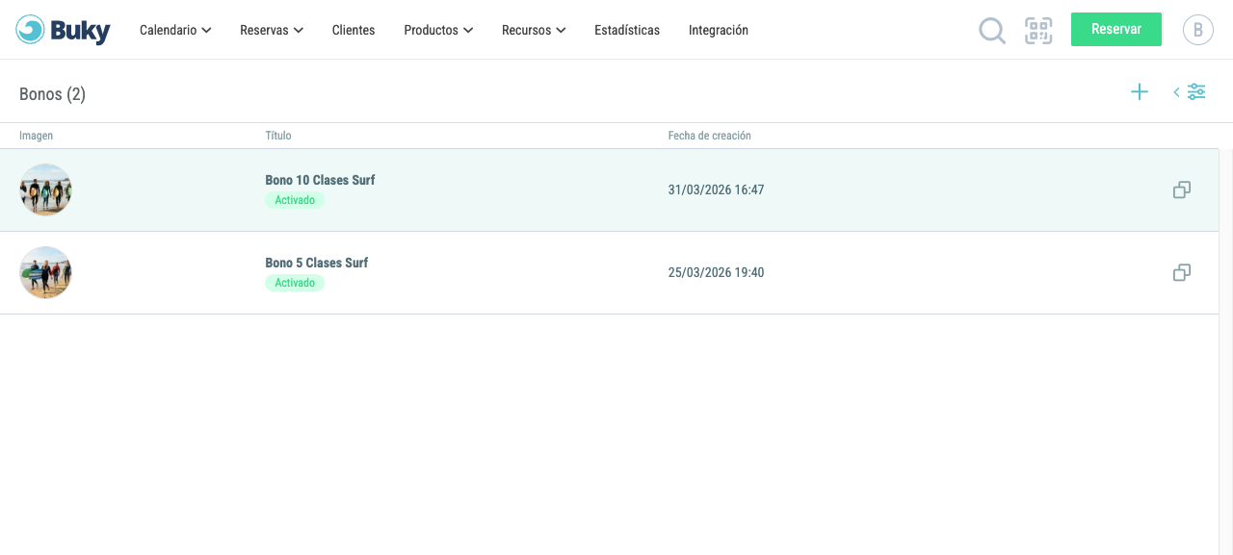
Task: Click the user avatar B icon
Action: (x=1198, y=30)
